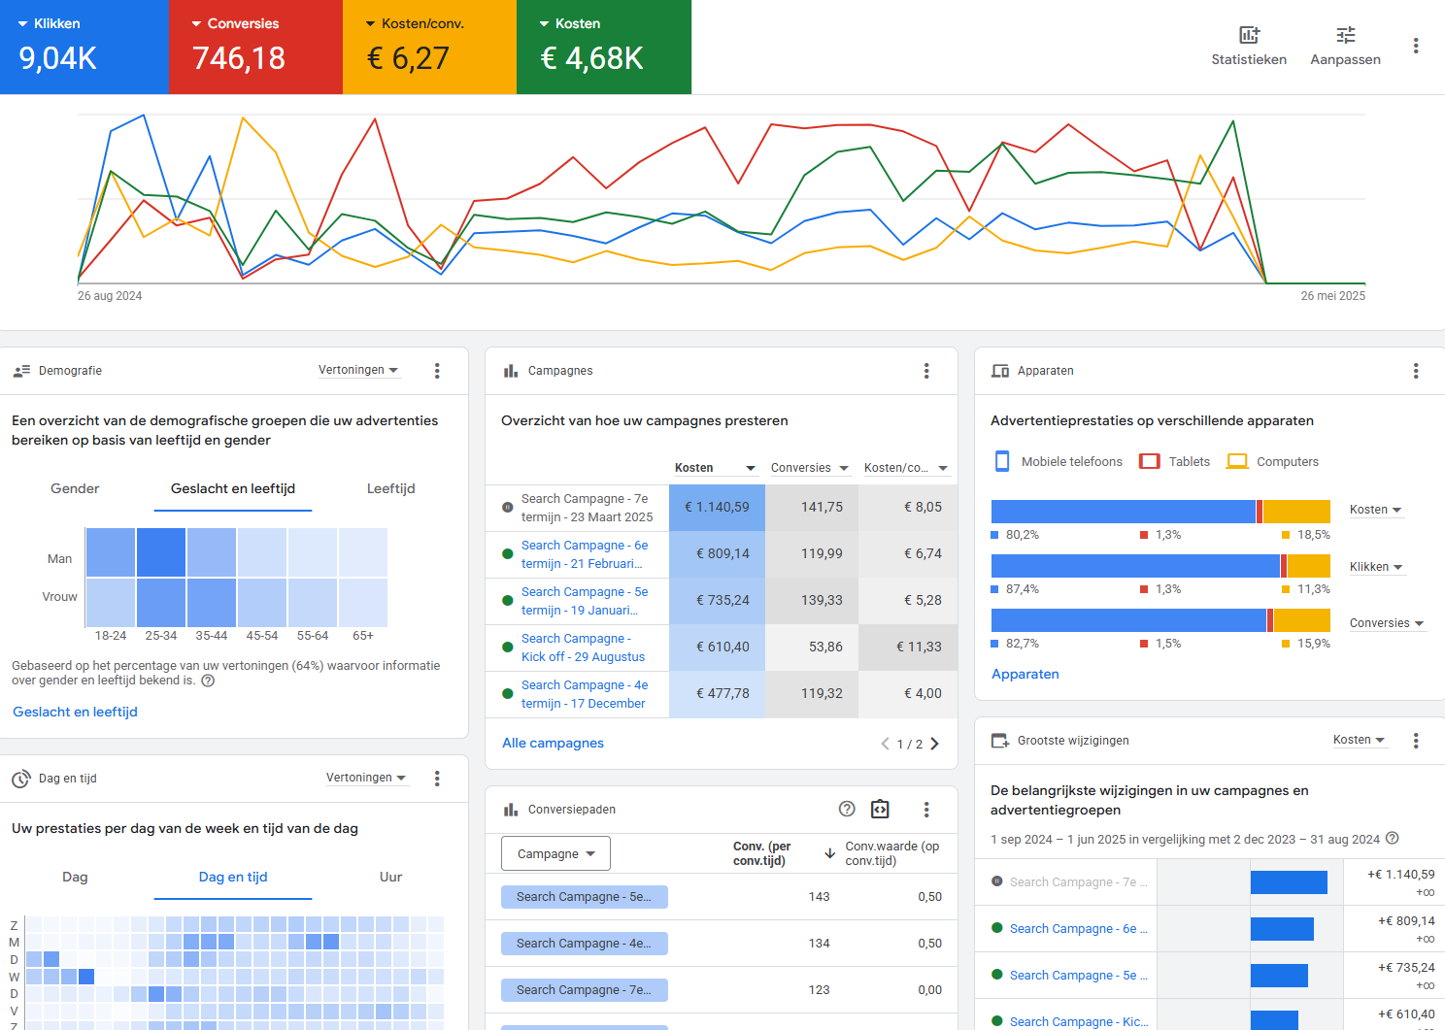1445x1030 pixels.
Task: Open overflow menu in Demografie card
Action: click(x=437, y=371)
